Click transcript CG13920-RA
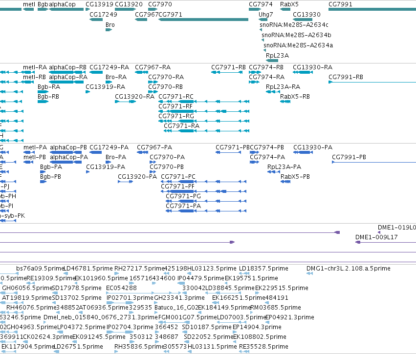 [x=126, y=102]
